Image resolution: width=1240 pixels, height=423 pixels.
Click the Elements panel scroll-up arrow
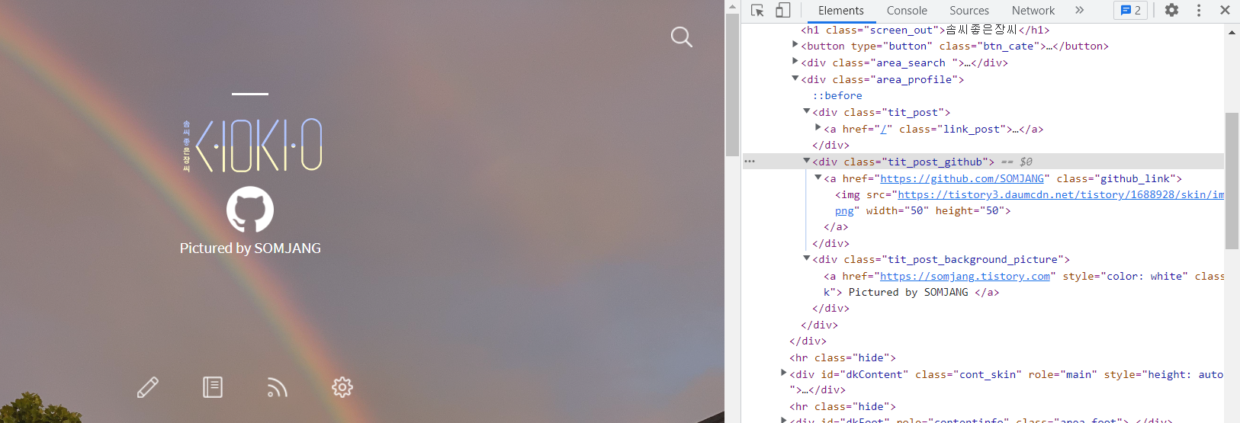1232,32
